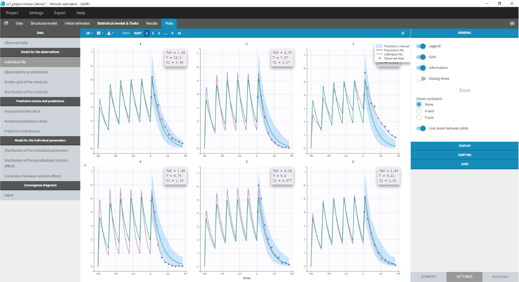Toggle Link zoom between plots switch
519x282 pixels.
(421, 128)
